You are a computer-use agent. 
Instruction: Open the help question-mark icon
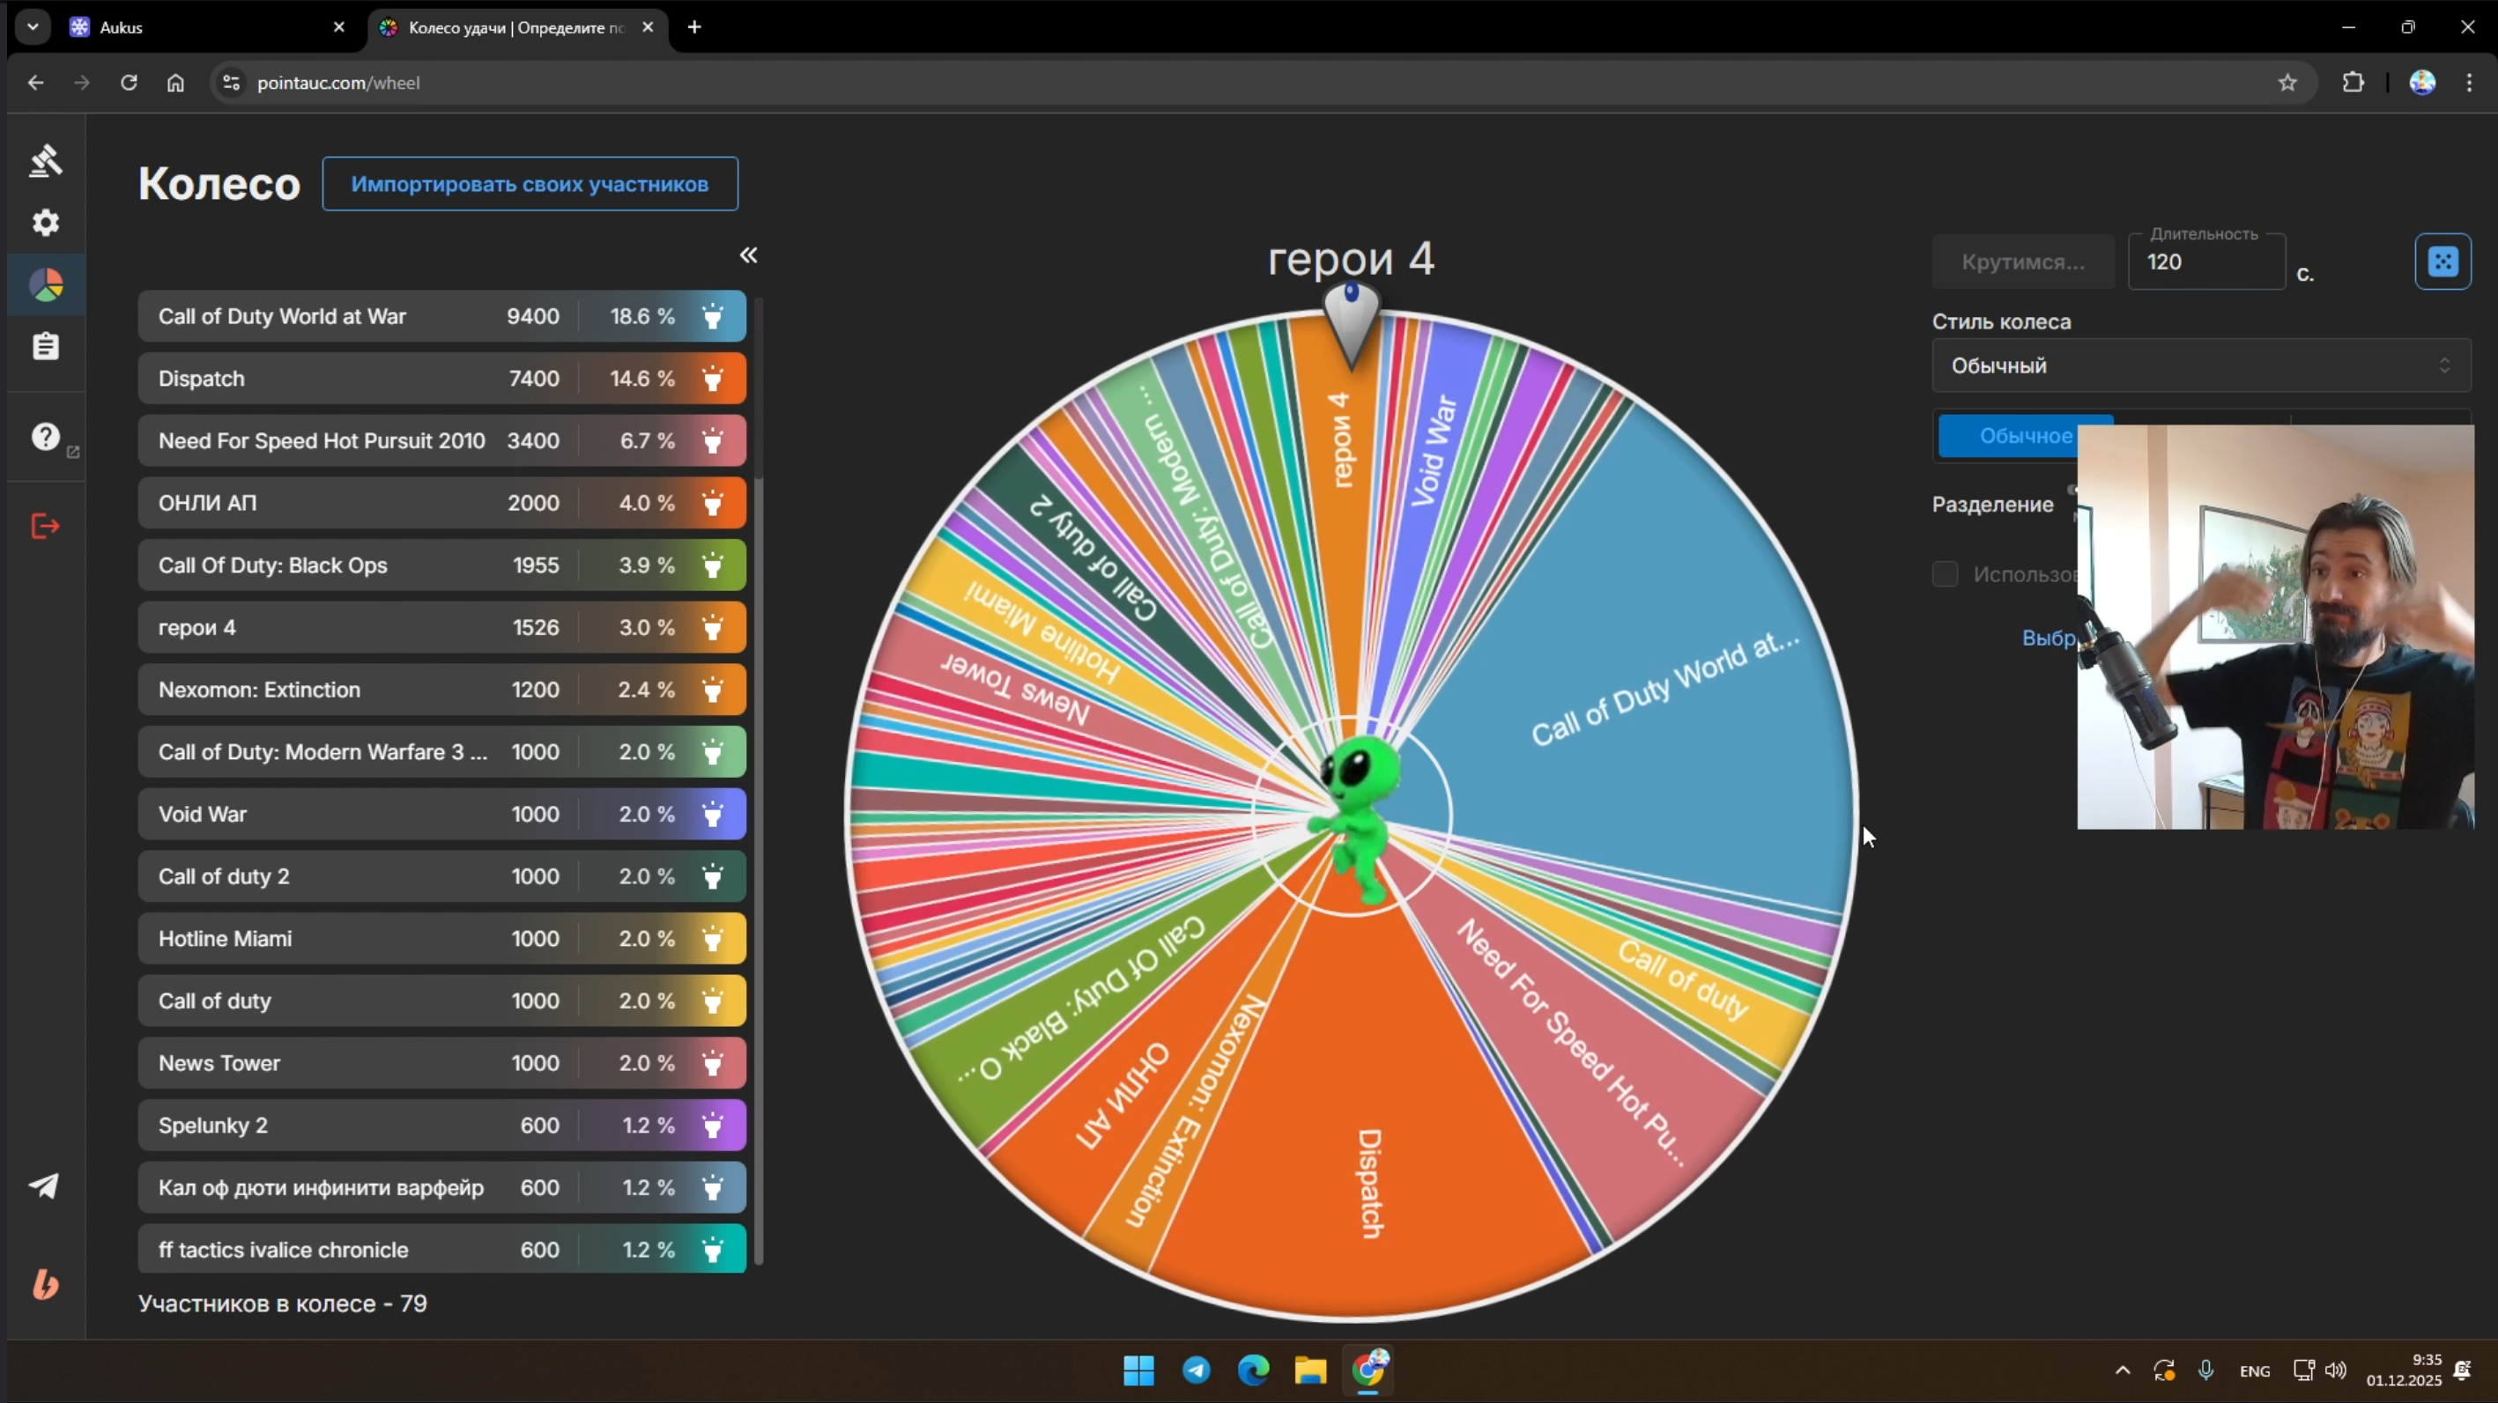tap(46, 438)
